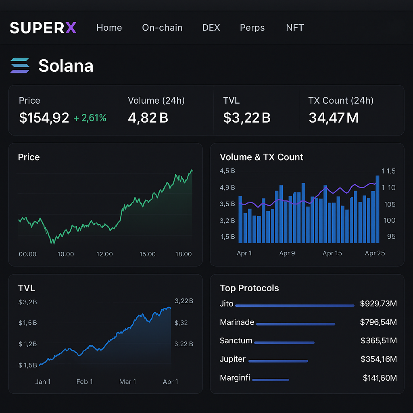
Task: Click the Price line chart
Action: pos(106,206)
